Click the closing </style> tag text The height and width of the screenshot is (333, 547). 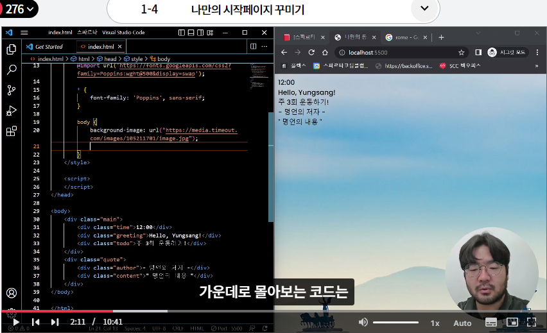tap(77, 162)
